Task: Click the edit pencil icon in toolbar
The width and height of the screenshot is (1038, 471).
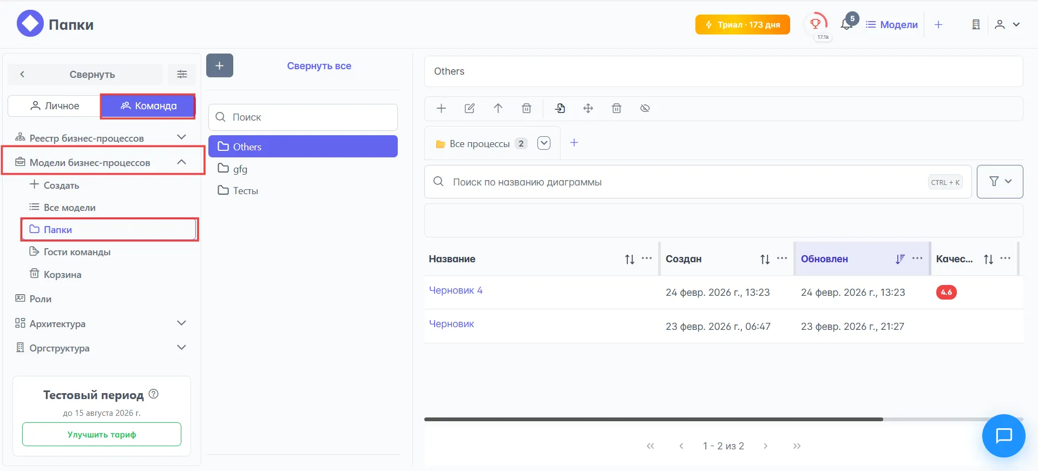Action: [x=469, y=108]
